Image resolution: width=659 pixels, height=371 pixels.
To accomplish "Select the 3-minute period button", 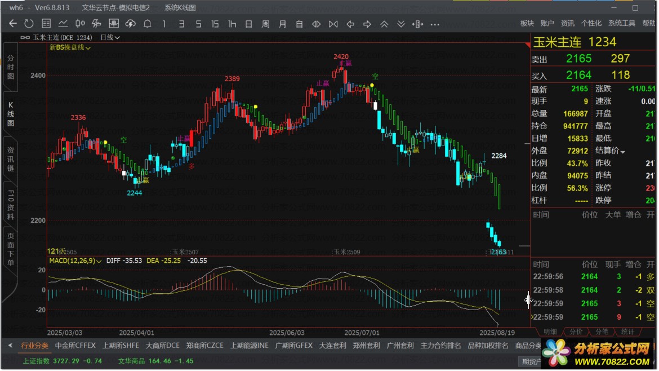I will [181, 24].
